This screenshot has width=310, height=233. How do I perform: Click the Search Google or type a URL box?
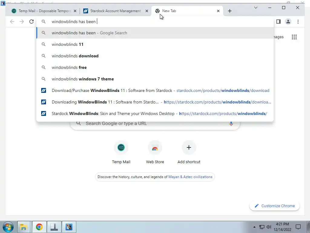click(155, 124)
